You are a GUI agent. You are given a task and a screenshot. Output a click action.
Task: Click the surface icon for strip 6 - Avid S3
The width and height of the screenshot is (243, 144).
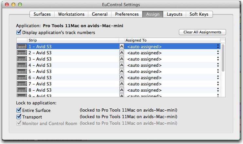[22, 78]
